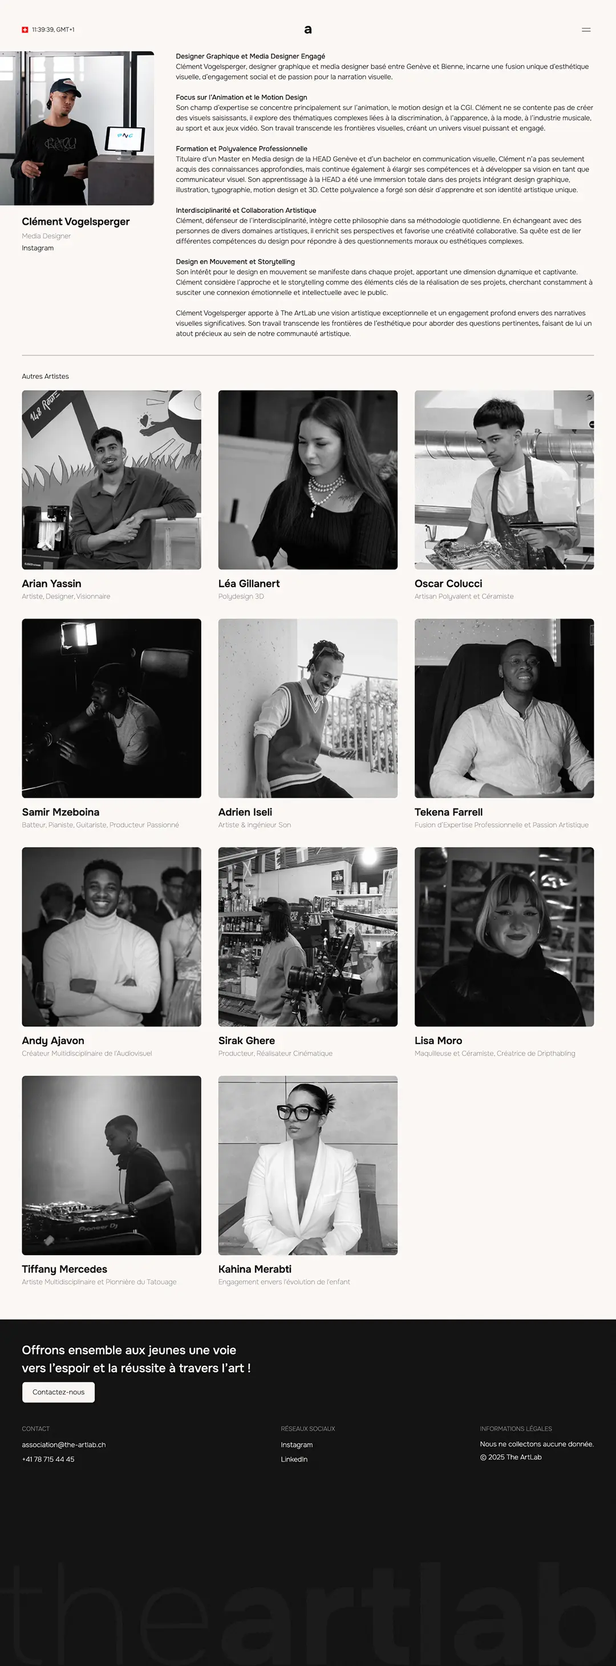Click the 'a' logo in header

(x=307, y=30)
